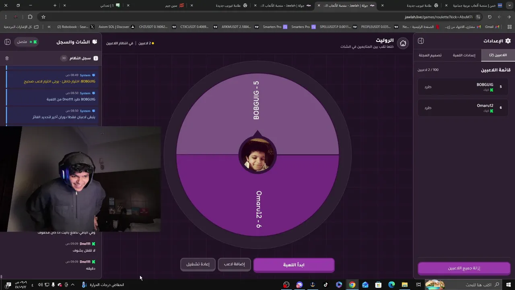Open the browser extensions puzzle icon
Image resolution: width=515 pixels, height=290 pixels.
tap(30, 17)
